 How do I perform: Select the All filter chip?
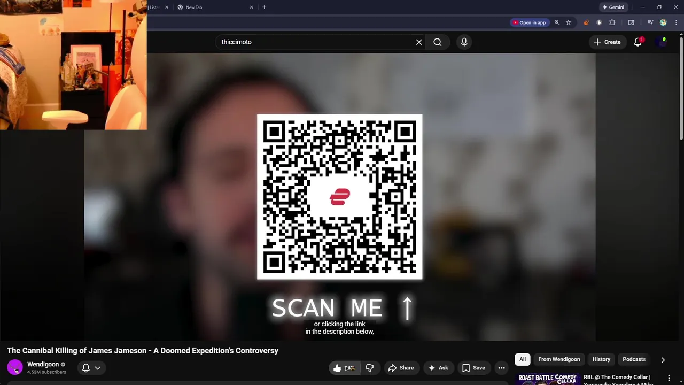pyautogui.click(x=523, y=359)
